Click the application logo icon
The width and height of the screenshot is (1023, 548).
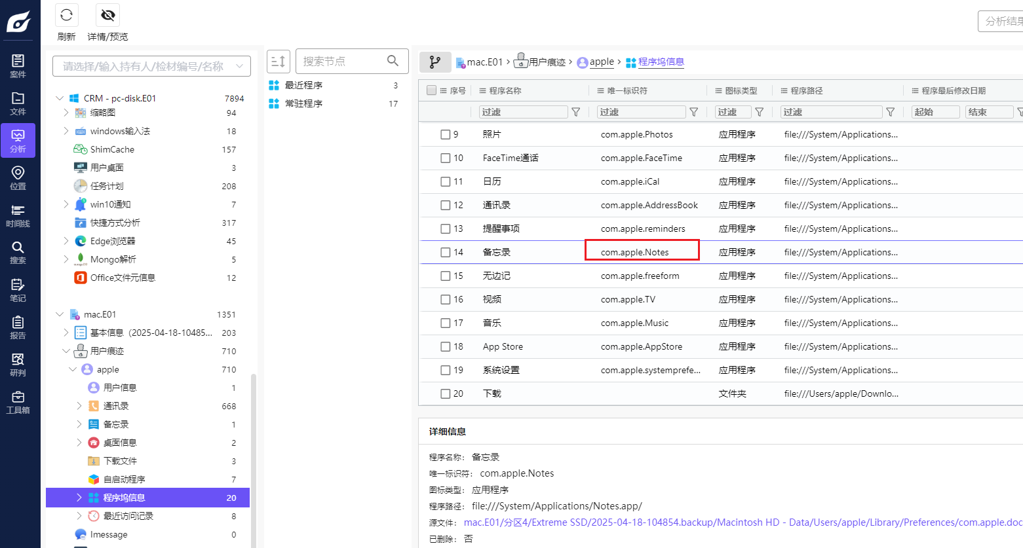(18, 22)
